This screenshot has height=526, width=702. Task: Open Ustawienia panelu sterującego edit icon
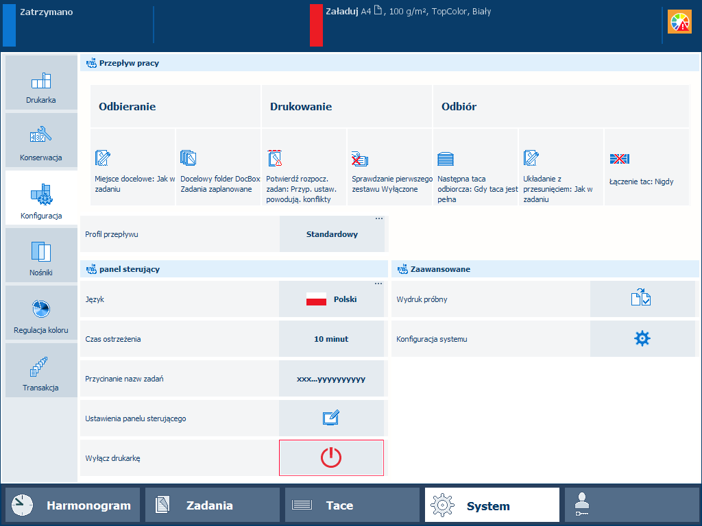[x=331, y=418]
